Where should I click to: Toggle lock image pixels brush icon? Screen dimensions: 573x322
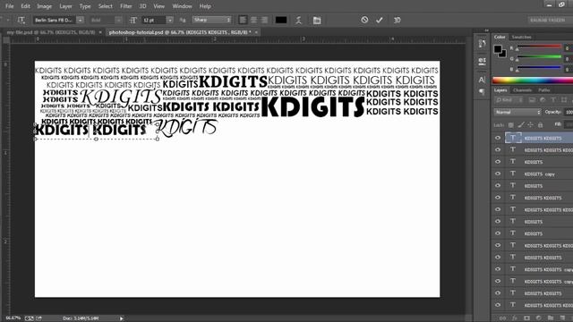tap(521, 125)
